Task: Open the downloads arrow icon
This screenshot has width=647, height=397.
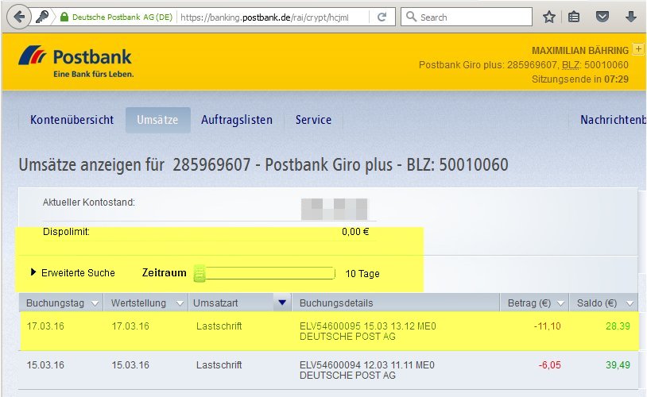Action: click(x=631, y=17)
